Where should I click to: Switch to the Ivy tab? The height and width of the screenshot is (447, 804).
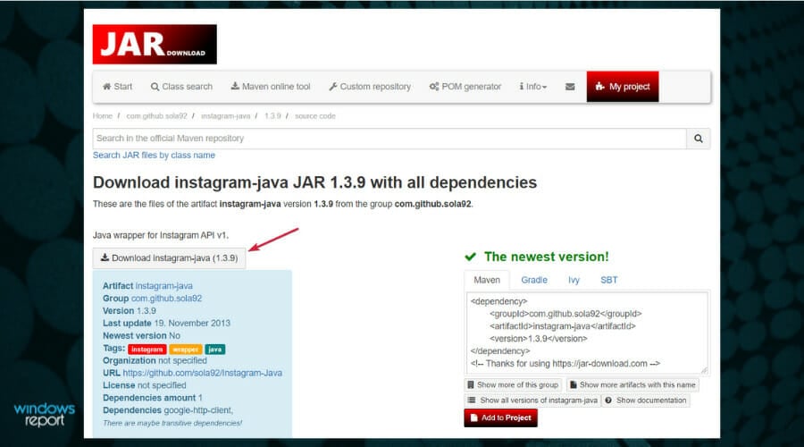click(x=574, y=280)
